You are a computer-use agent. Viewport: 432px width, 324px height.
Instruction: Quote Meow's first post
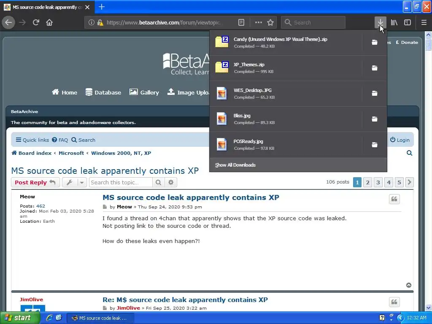[394, 199]
